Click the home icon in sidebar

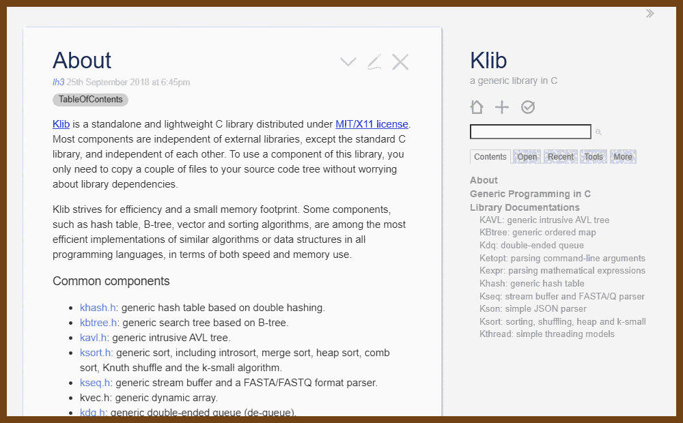[477, 107]
